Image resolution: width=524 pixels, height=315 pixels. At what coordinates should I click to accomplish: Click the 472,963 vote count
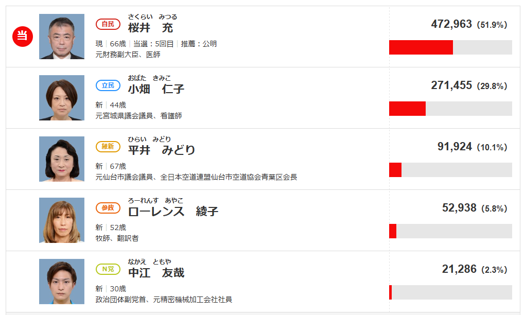451,24
